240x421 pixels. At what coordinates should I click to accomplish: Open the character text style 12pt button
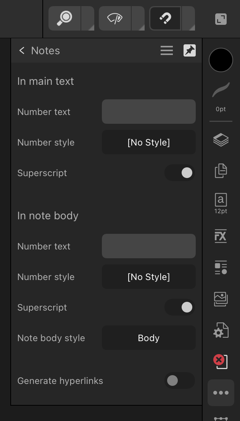click(x=221, y=203)
